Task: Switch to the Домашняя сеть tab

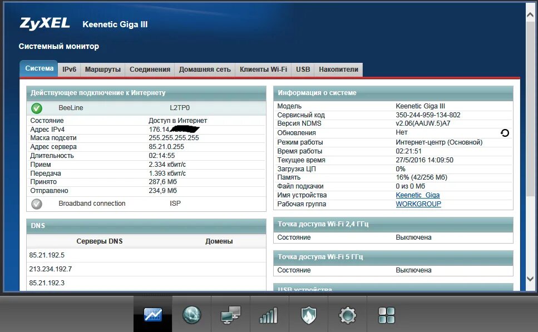Action: coord(205,70)
